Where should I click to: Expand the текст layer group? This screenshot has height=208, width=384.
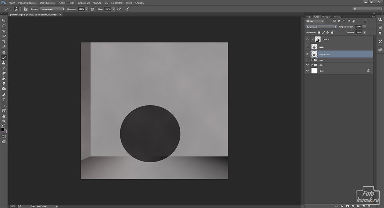pos(312,60)
